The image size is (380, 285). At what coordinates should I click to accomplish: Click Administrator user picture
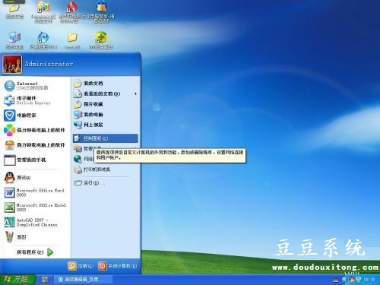pos(12,64)
